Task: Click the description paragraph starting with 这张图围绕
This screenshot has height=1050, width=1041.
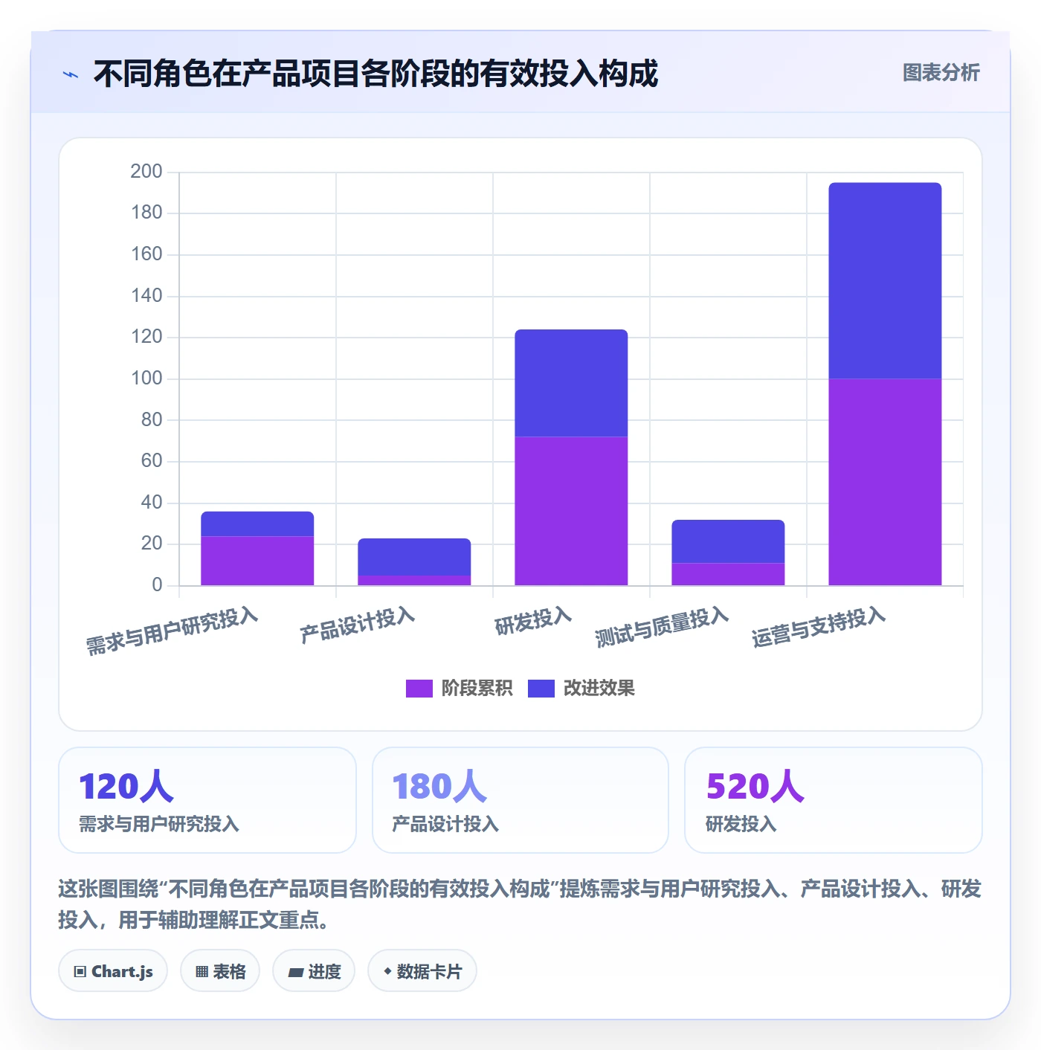Action: (x=520, y=904)
